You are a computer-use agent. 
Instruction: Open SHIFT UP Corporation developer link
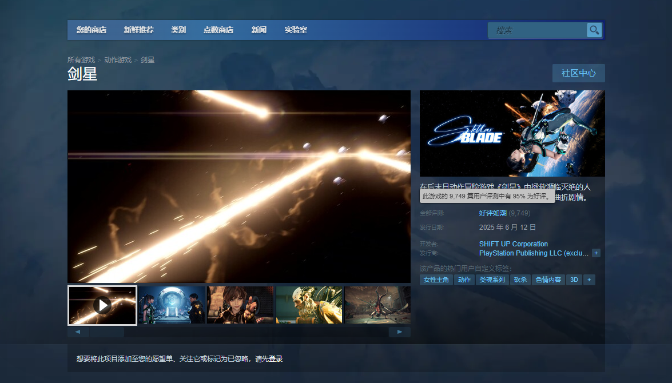[513, 244]
